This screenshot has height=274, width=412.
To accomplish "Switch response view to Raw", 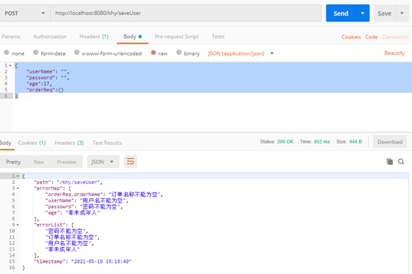I will [x=39, y=162].
